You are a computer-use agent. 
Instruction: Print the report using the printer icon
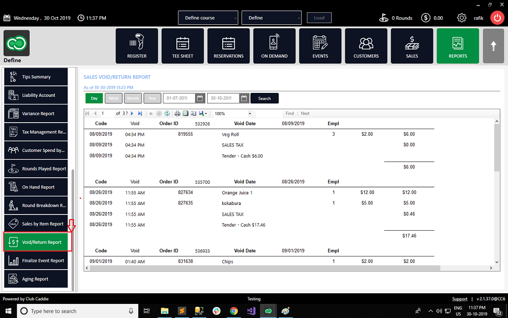177,114
